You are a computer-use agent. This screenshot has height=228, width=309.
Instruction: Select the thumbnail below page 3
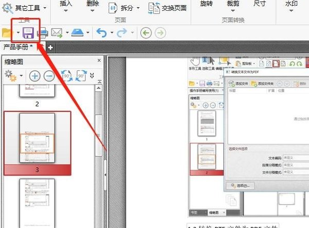pyautogui.click(x=37, y=203)
